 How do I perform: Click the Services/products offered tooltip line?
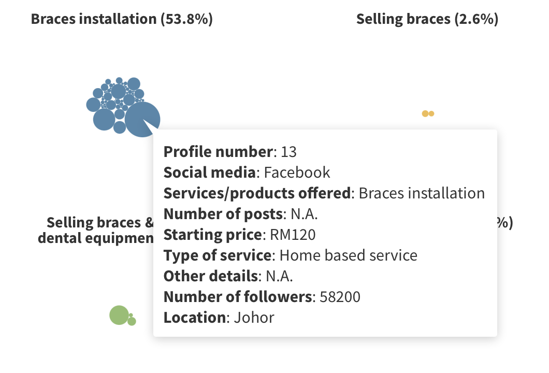(324, 193)
